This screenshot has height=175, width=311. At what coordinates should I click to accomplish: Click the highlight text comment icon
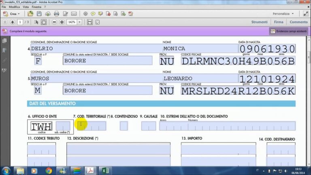point(100,14)
